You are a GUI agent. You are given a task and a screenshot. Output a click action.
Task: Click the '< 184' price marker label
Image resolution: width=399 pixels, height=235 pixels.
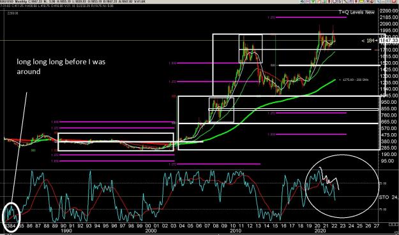tap(368, 41)
